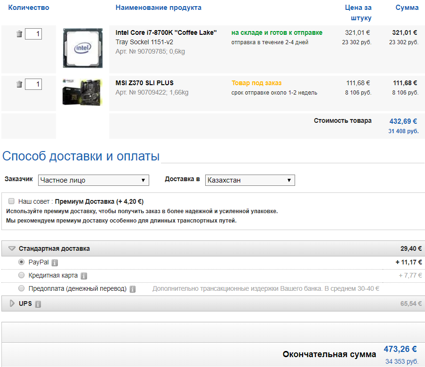Screen dimensions: 425x367
Task: Click the Tray Sockel 1151-v2 description
Action: pyautogui.click(x=144, y=42)
